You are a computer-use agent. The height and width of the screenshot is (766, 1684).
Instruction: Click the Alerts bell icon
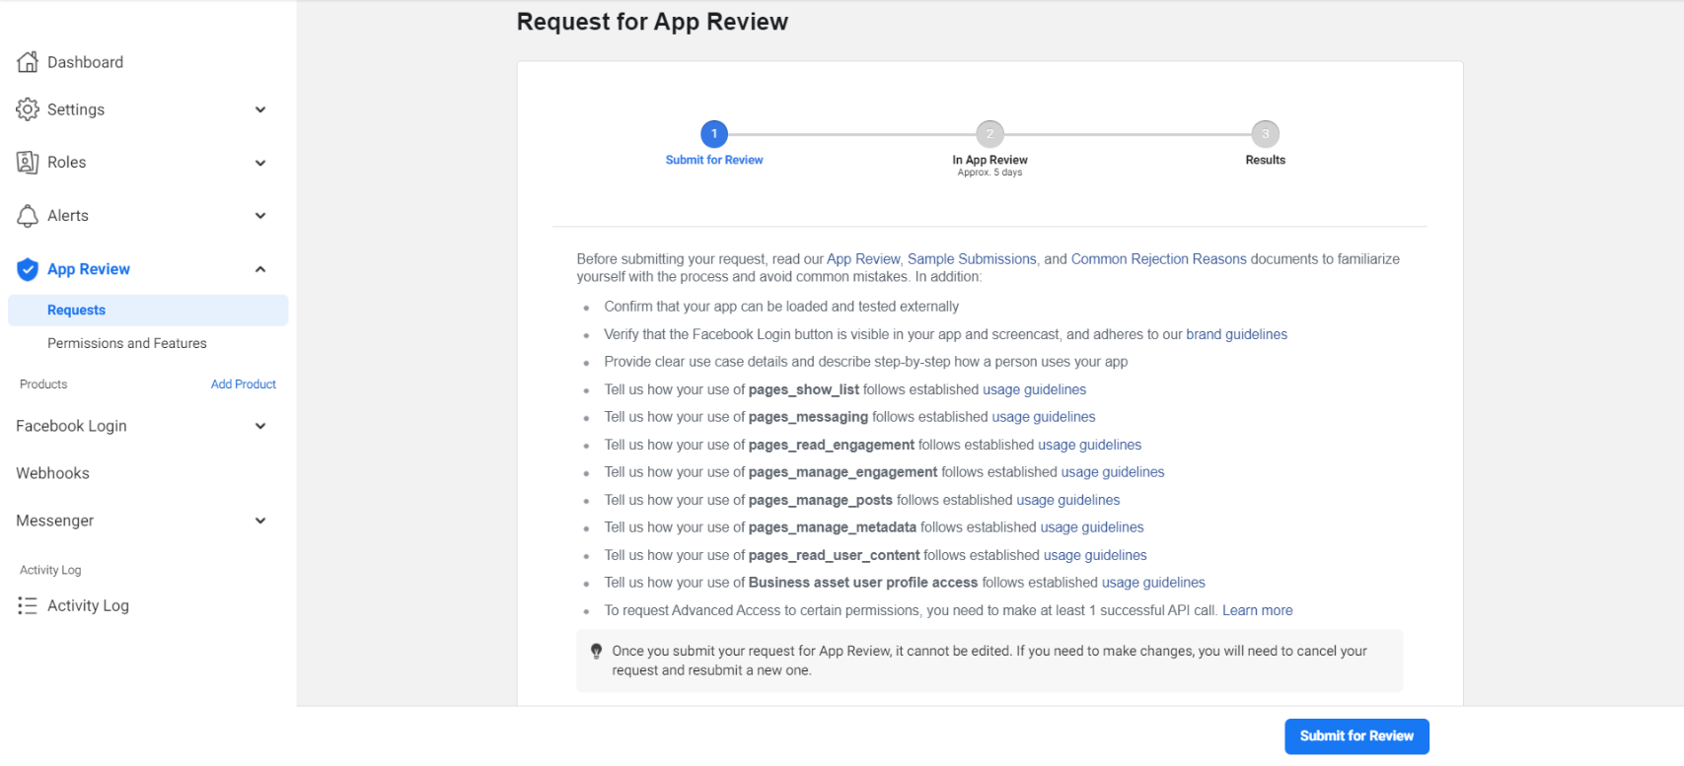click(28, 216)
